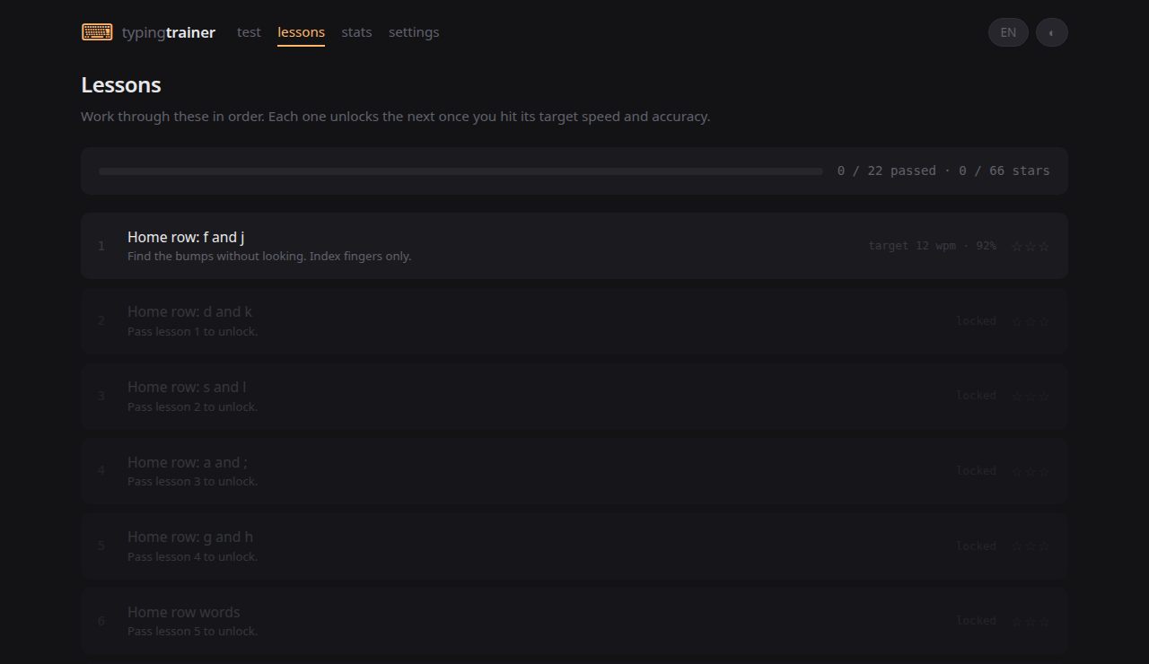The height and width of the screenshot is (664, 1149).
Task: Click the stars for lesson 5
Action: 1031,546
